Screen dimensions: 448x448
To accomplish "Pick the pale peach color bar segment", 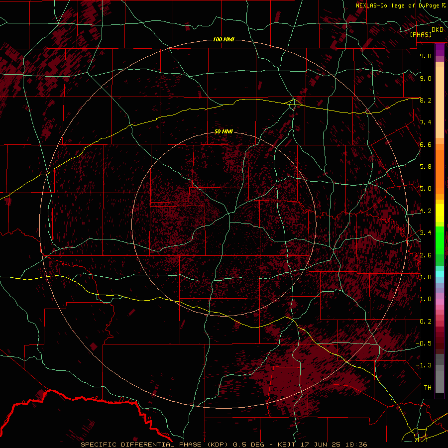I will 440,103.
